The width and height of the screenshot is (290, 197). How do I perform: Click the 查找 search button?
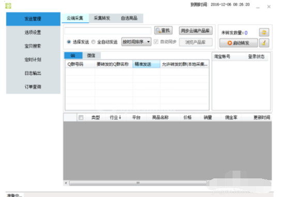[x=163, y=31]
